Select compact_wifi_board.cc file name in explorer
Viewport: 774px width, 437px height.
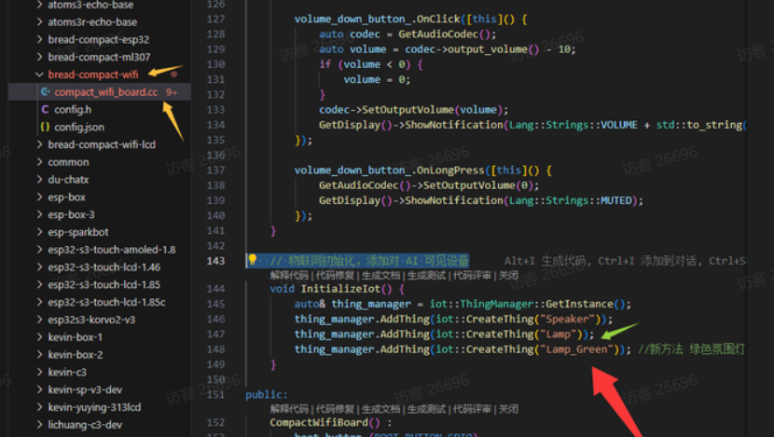[x=106, y=91]
